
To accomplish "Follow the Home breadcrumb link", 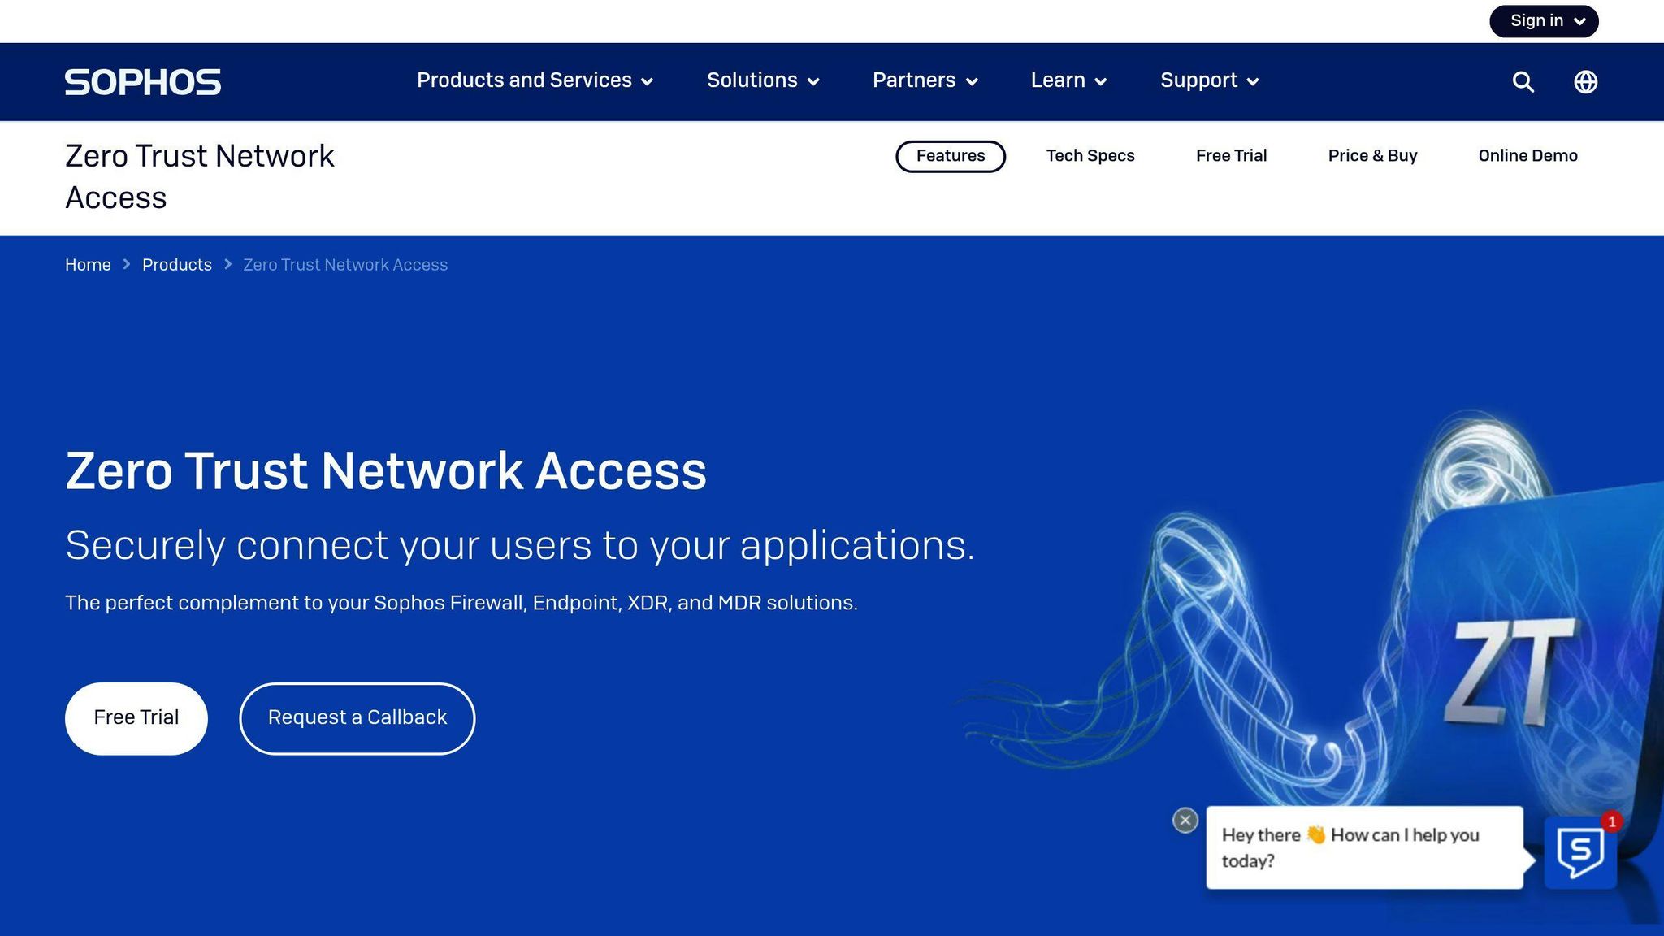I will tap(88, 265).
